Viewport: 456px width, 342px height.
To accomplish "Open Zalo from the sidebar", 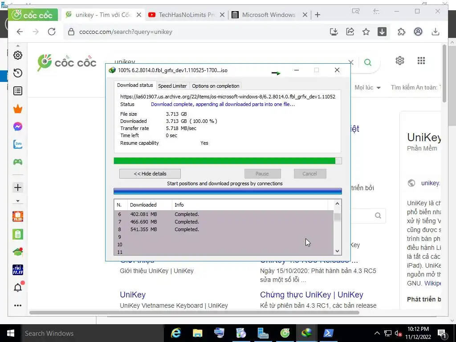I will pos(18,144).
